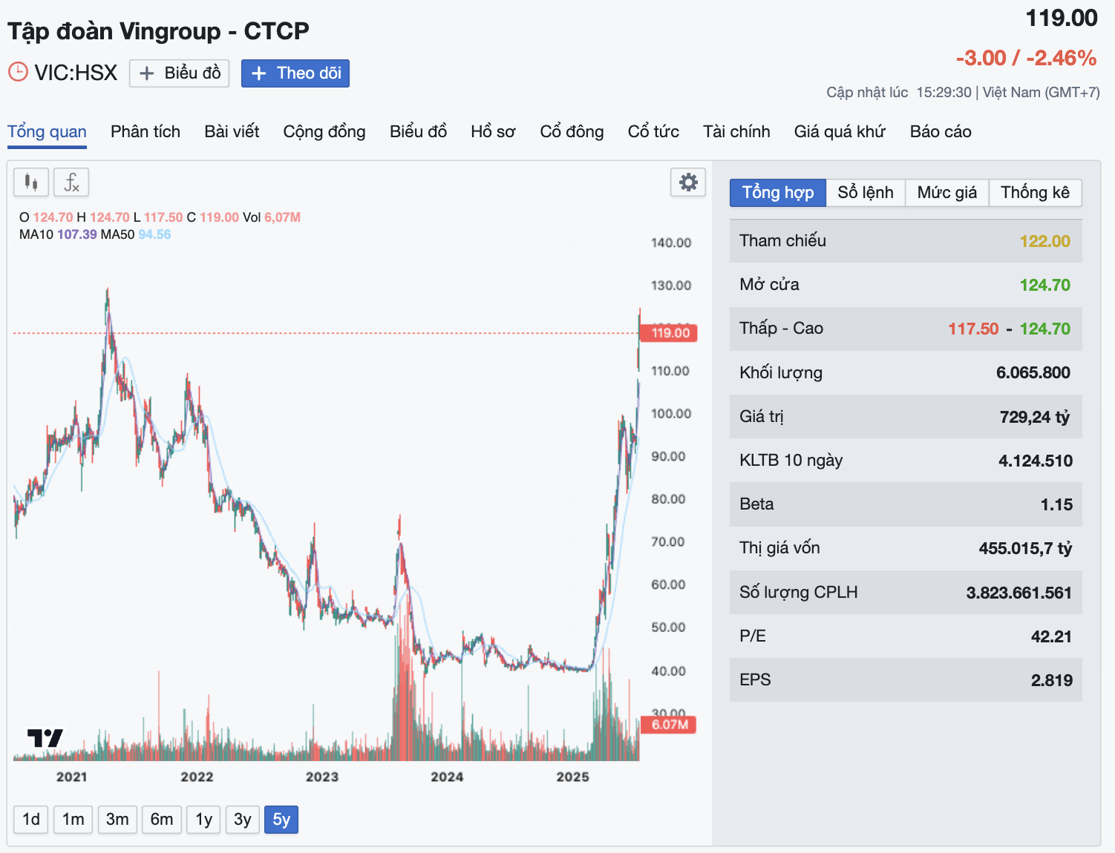Click the 140.00 price axis label
Image resolution: width=1115 pixels, height=853 pixels.
(671, 243)
